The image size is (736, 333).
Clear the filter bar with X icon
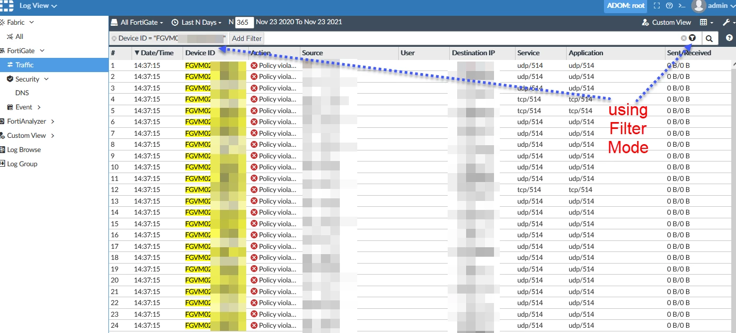[684, 38]
